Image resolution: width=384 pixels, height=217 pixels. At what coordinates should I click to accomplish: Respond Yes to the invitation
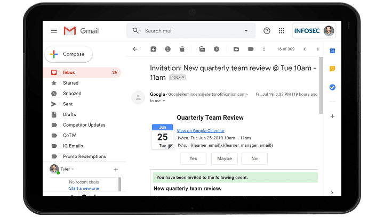[x=193, y=158]
